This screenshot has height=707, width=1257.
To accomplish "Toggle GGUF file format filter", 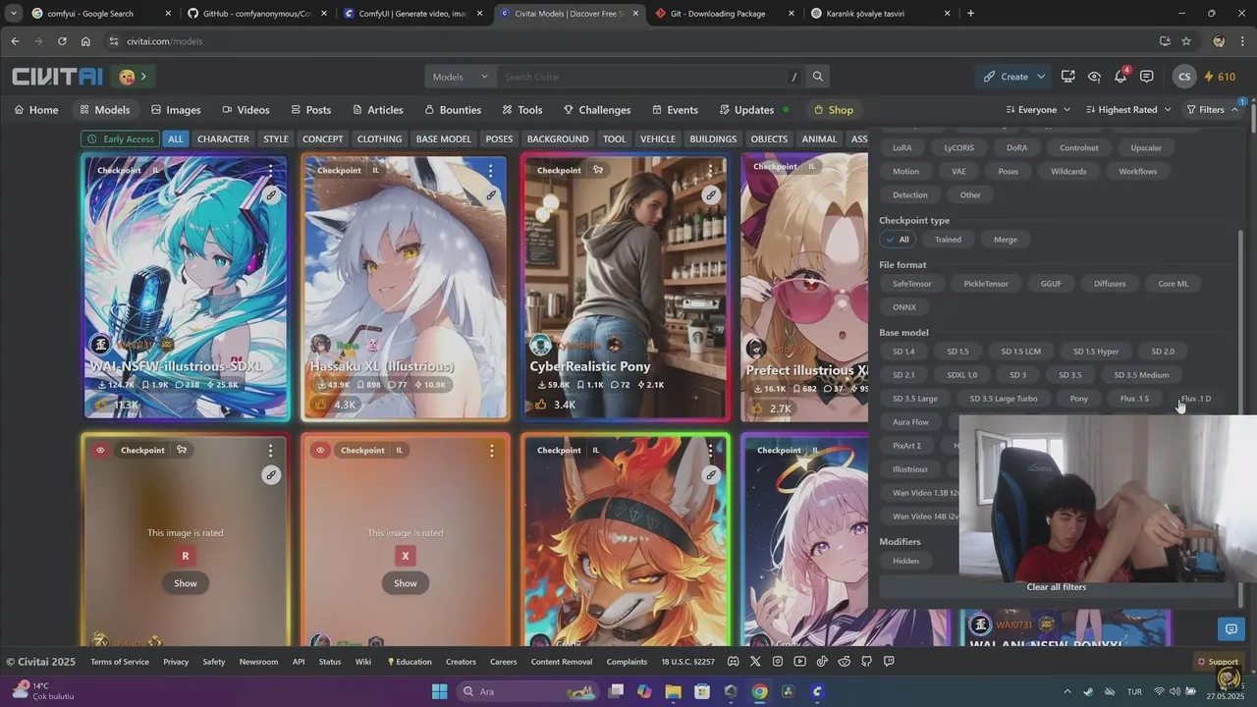I will coord(1051,284).
